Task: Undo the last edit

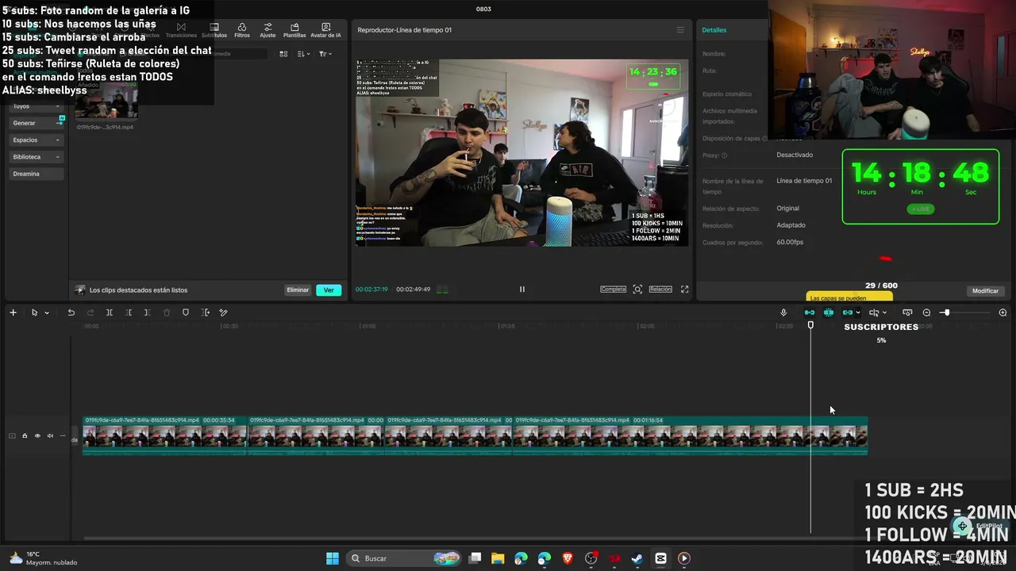Action: pyautogui.click(x=71, y=312)
